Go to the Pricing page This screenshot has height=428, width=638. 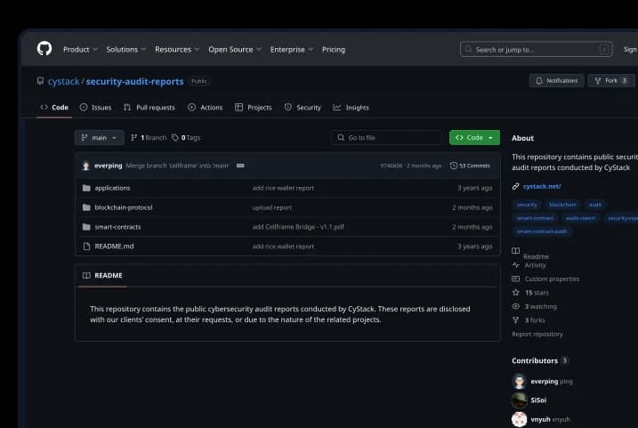(334, 49)
